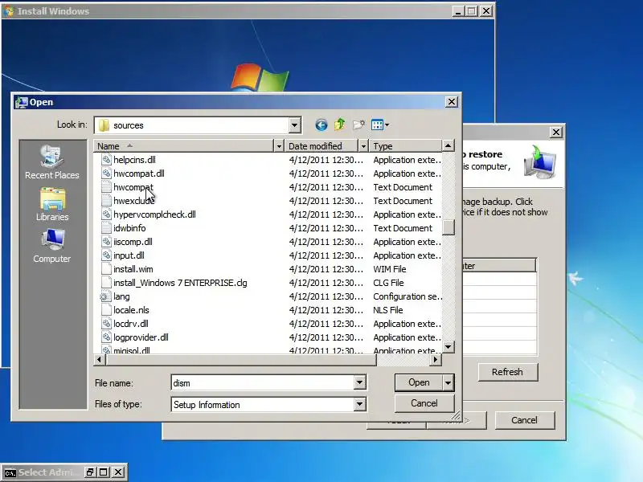Close the Open dialog
The image size is (643, 482).
tap(452, 102)
